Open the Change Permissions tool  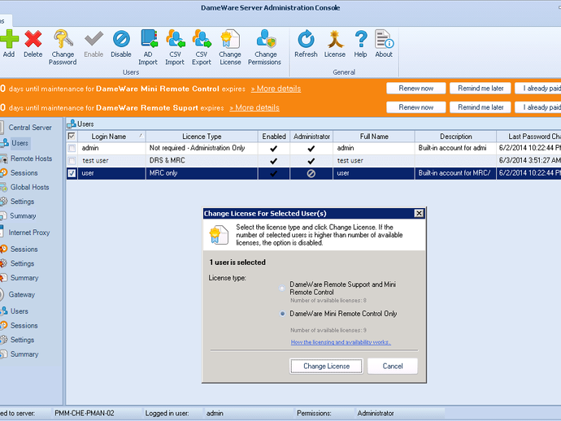265,47
